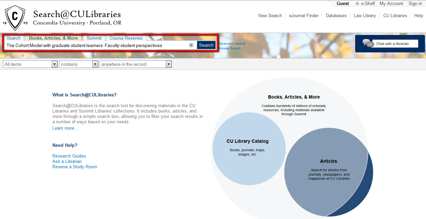Open the My Account link
The width and height of the screenshot is (426, 219).
point(391,4)
